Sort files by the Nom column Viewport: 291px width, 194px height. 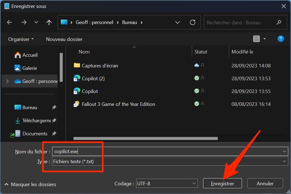pyautogui.click(x=84, y=52)
